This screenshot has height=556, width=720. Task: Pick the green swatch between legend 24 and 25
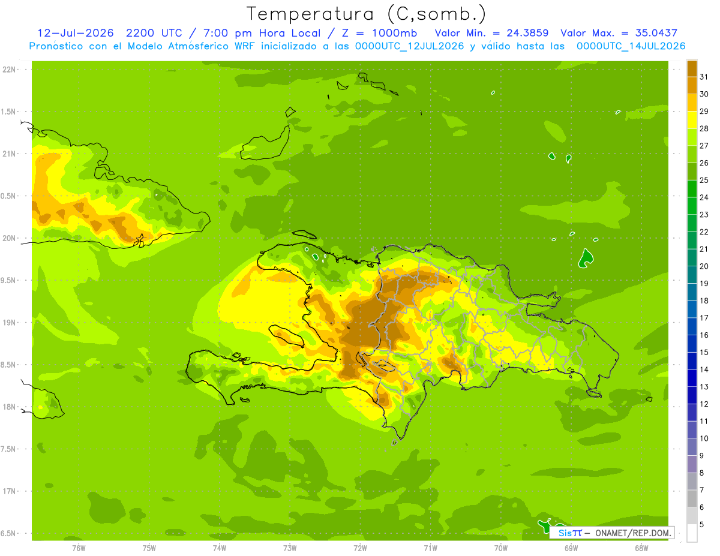(x=692, y=189)
